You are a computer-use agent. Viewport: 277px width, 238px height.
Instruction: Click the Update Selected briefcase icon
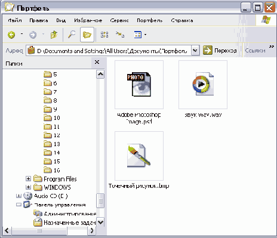click(x=120, y=35)
